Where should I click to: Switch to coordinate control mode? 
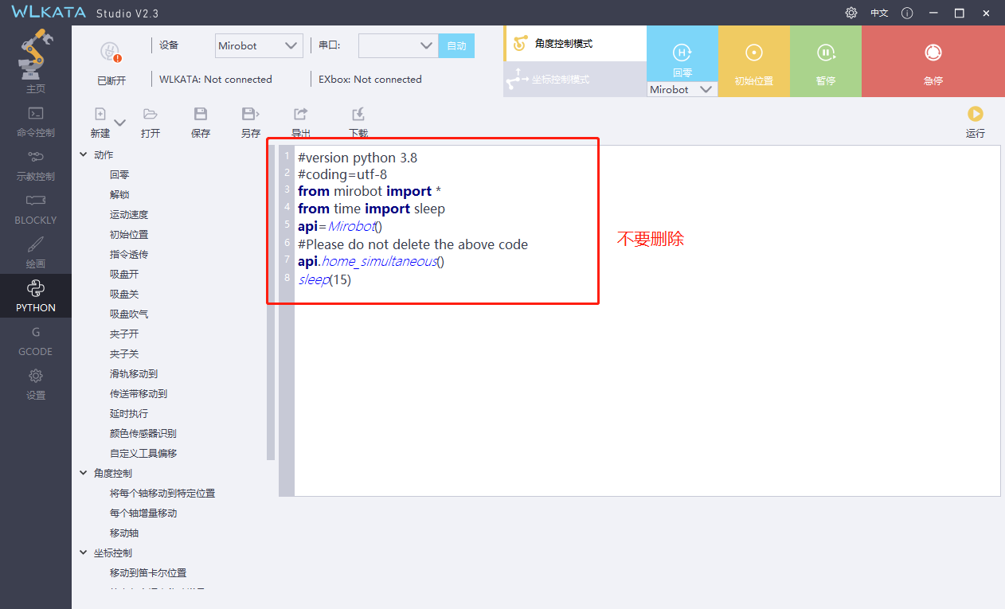[x=574, y=80]
